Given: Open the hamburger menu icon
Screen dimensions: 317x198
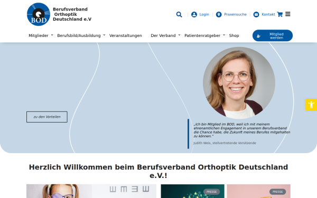Looking at the screenshot, I should (x=288, y=14).
